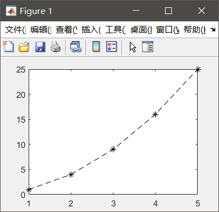Open the 窗口 (Window) menu

(x=167, y=30)
